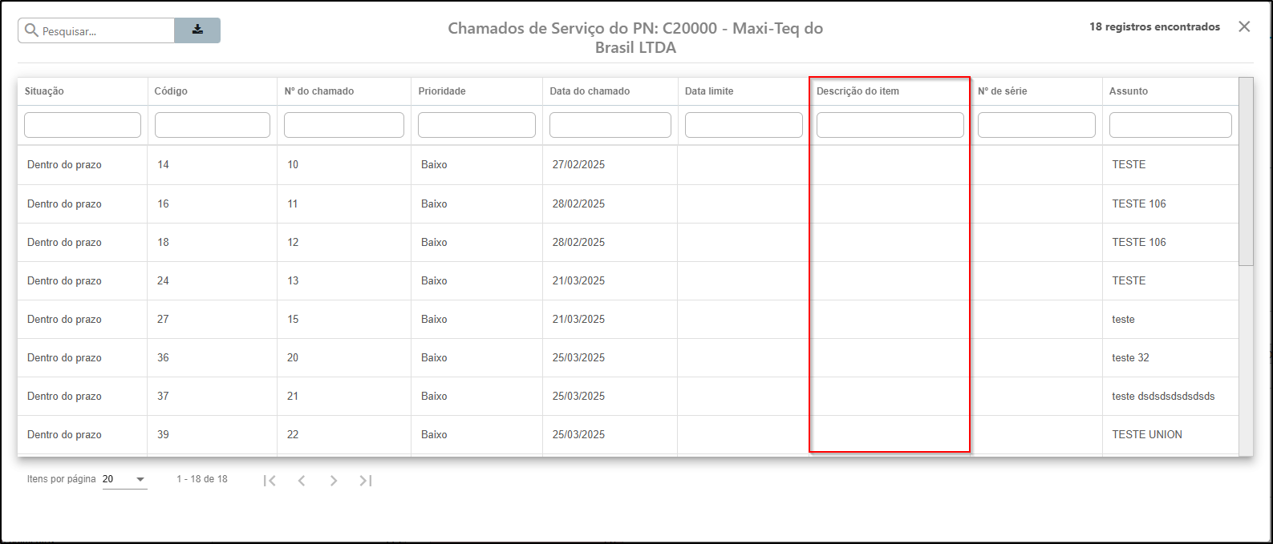
Task: Click '18 registros encontrados' text
Action: point(1154,26)
